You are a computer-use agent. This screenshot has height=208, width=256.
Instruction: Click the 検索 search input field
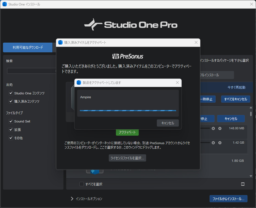click(31, 71)
